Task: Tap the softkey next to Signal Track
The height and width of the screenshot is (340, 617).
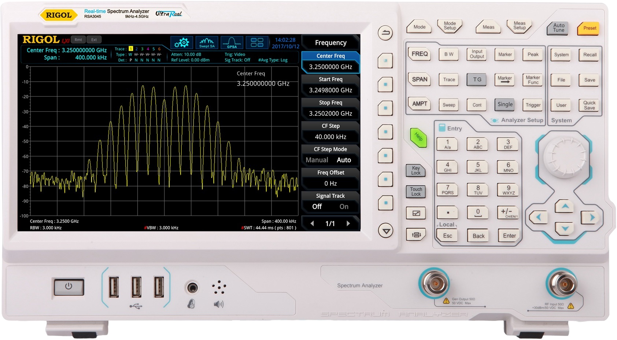Action: click(385, 203)
